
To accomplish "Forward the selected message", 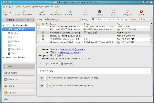I will (x=70, y=13).
